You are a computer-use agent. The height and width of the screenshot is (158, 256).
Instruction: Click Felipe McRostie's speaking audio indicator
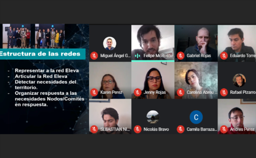138,56
